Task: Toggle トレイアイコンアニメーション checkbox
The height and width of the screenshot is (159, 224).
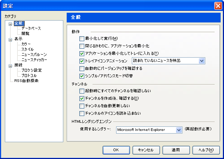Action: 82,61
